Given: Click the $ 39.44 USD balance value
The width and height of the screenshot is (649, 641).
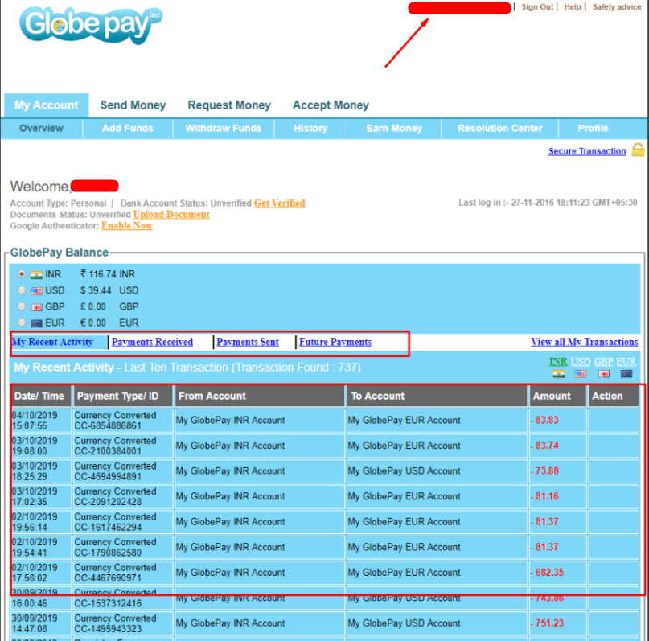Looking at the screenshot, I should click(x=109, y=290).
